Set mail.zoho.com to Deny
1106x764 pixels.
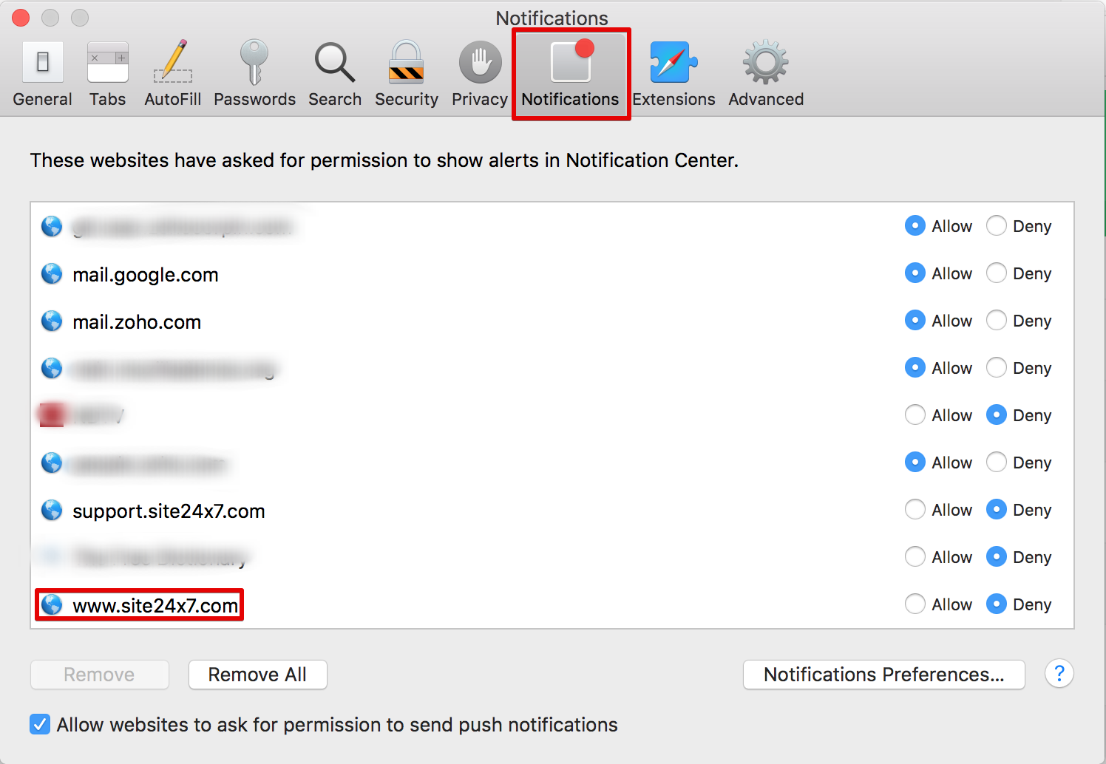coord(997,321)
